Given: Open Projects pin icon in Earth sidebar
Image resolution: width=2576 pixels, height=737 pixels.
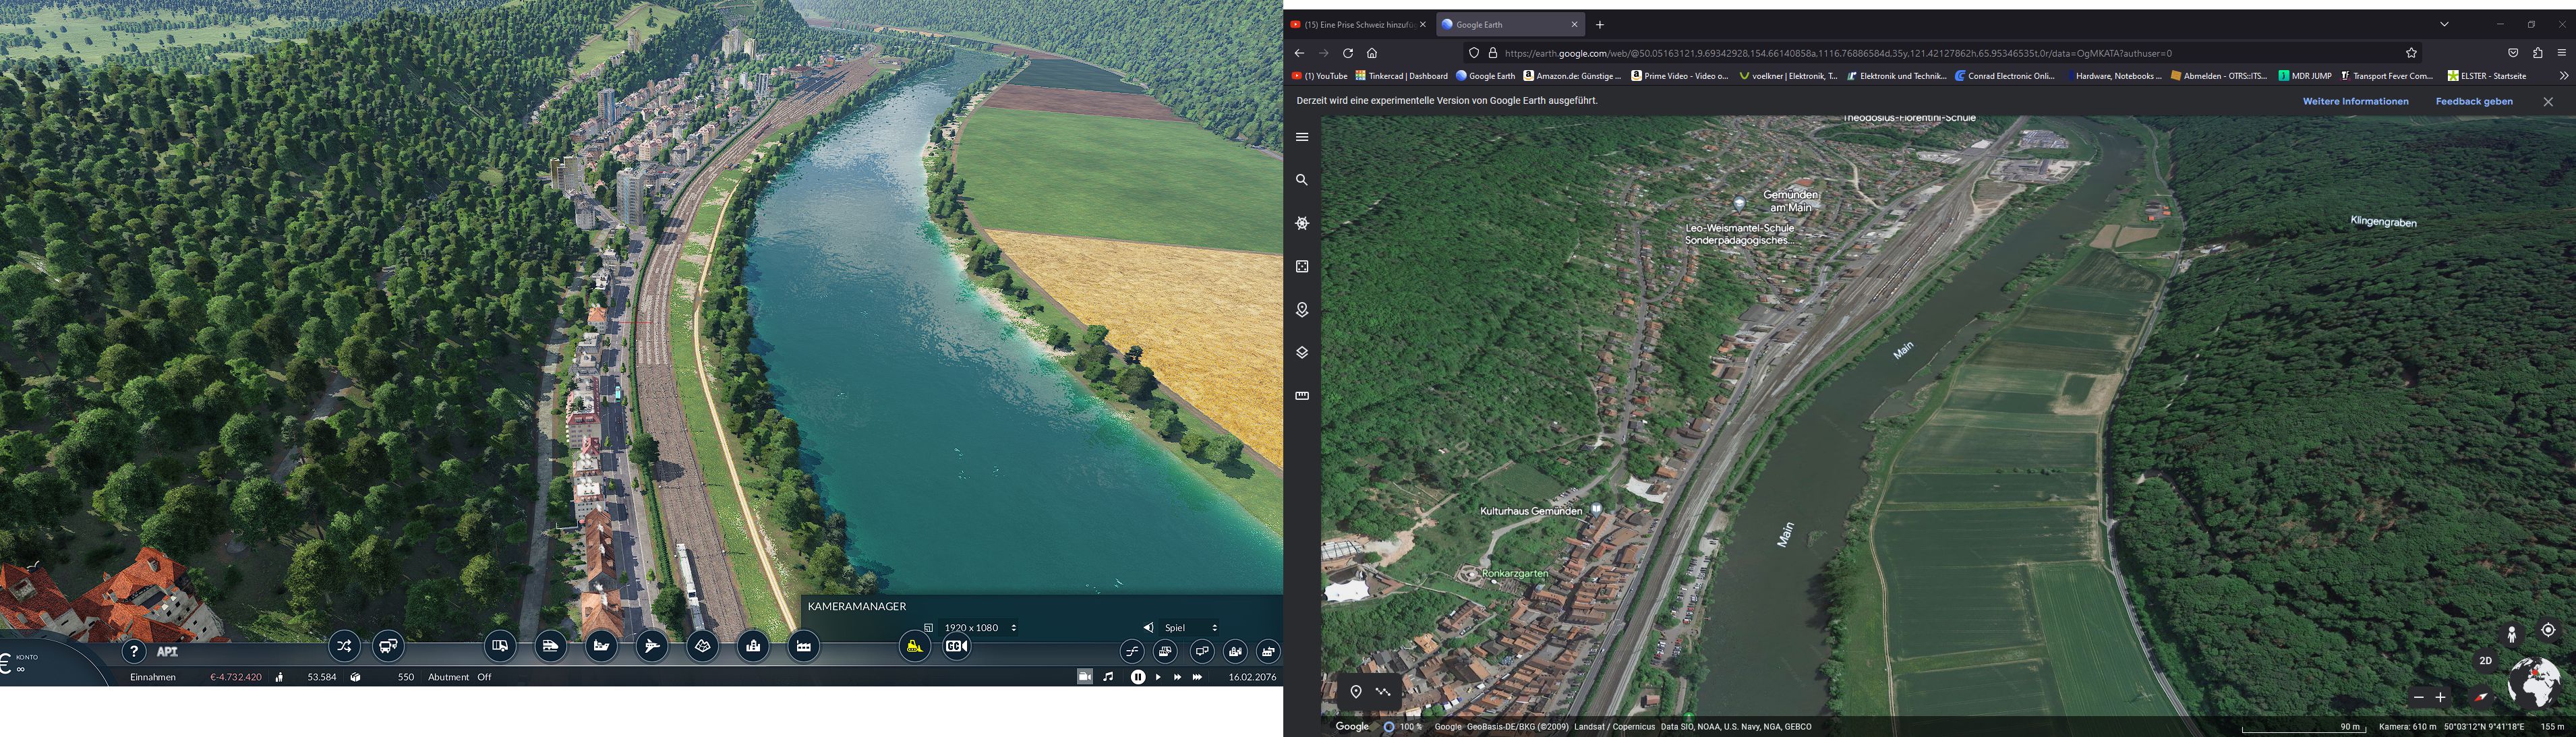Looking at the screenshot, I should (x=1302, y=310).
